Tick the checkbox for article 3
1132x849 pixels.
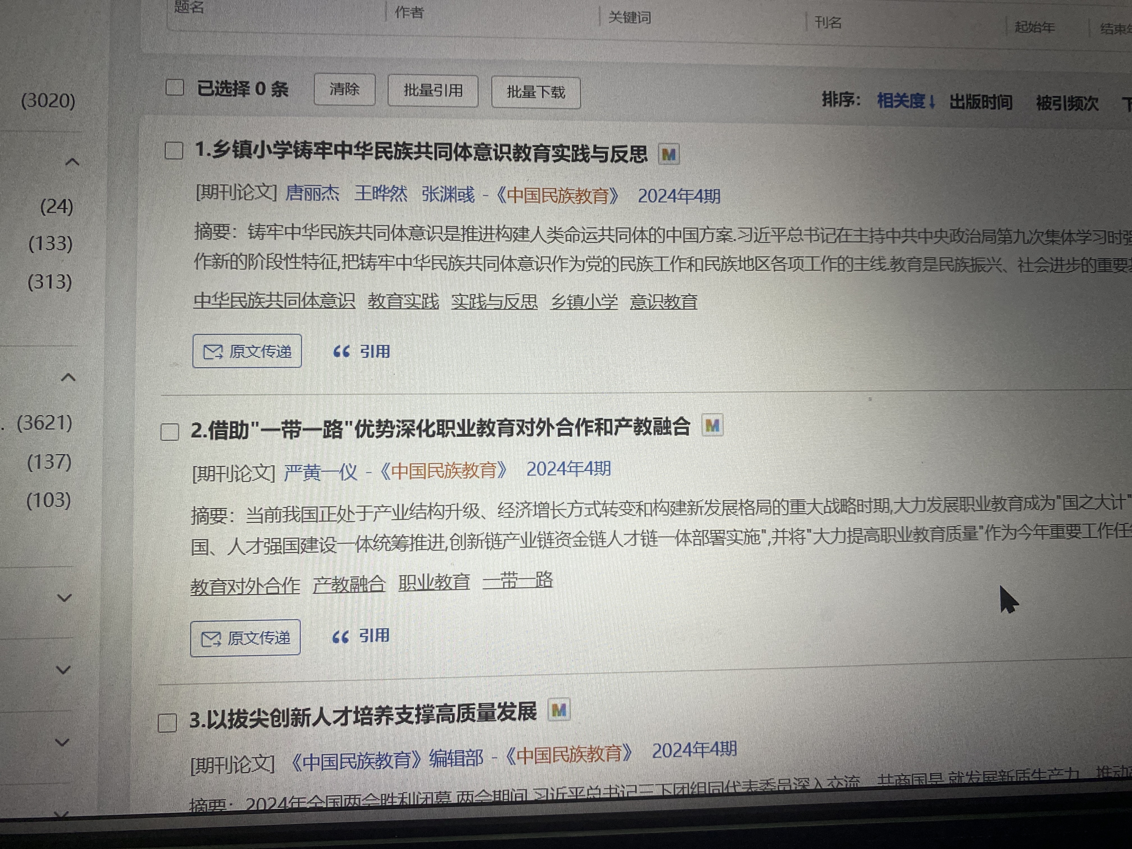pos(167,723)
